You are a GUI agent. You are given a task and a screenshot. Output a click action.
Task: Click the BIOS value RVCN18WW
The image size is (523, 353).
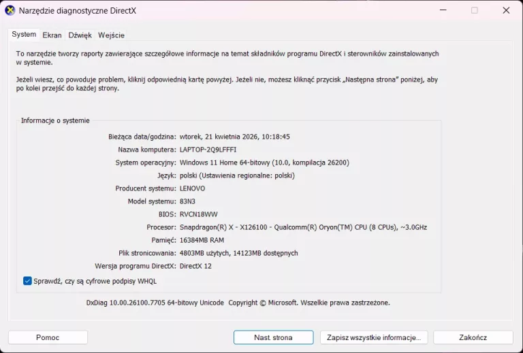197,214
